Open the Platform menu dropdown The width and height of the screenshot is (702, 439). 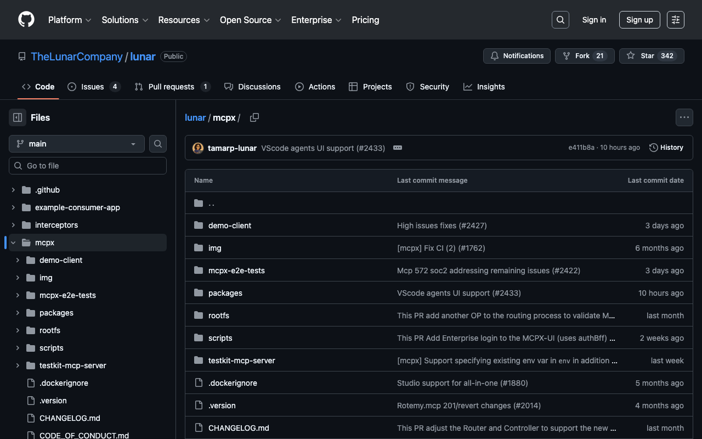pyautogui.click(x=70, y=20)
